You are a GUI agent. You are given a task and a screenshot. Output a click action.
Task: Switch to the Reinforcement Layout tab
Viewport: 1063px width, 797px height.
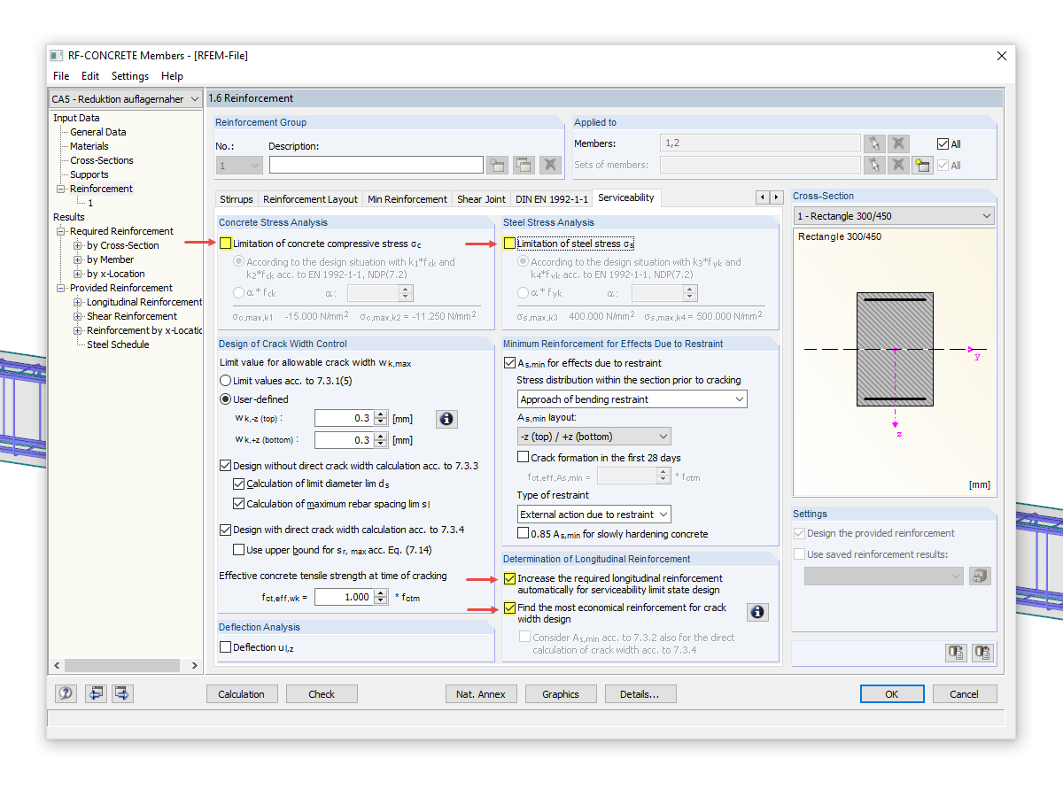click(x=310, y=199)
